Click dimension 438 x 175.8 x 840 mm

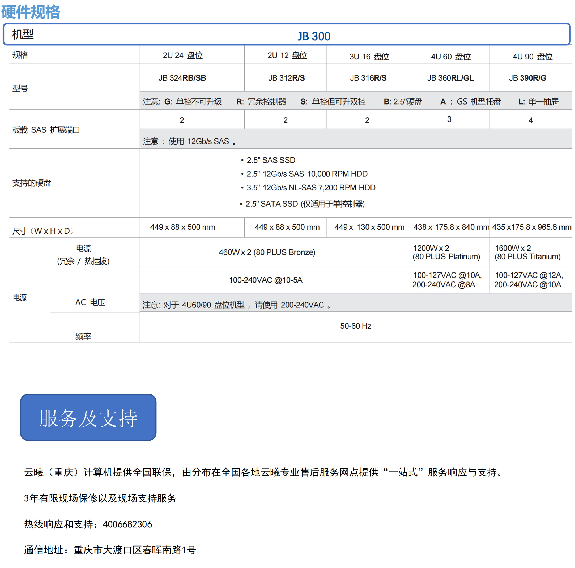point(451,227)
